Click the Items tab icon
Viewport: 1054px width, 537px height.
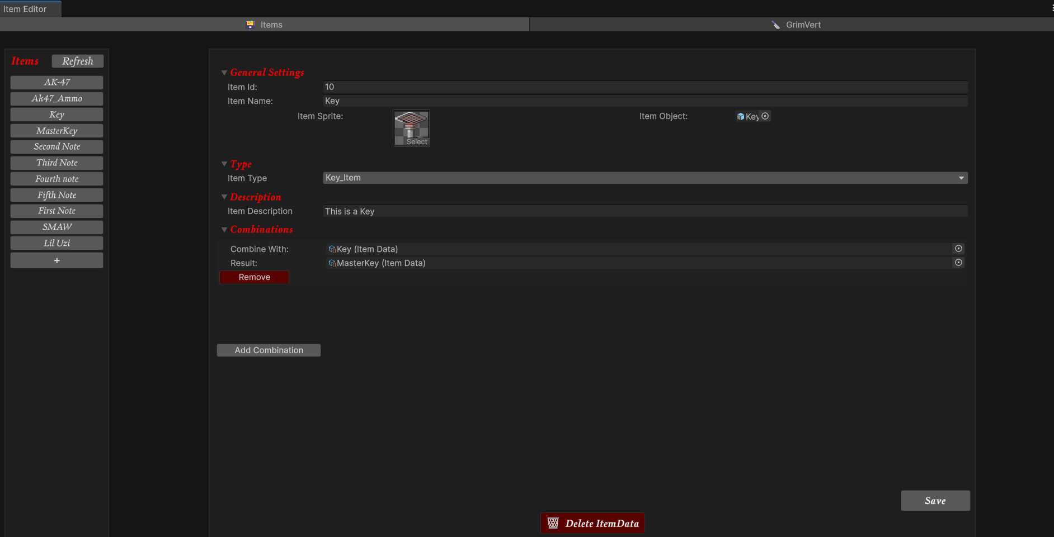(250, 25)
